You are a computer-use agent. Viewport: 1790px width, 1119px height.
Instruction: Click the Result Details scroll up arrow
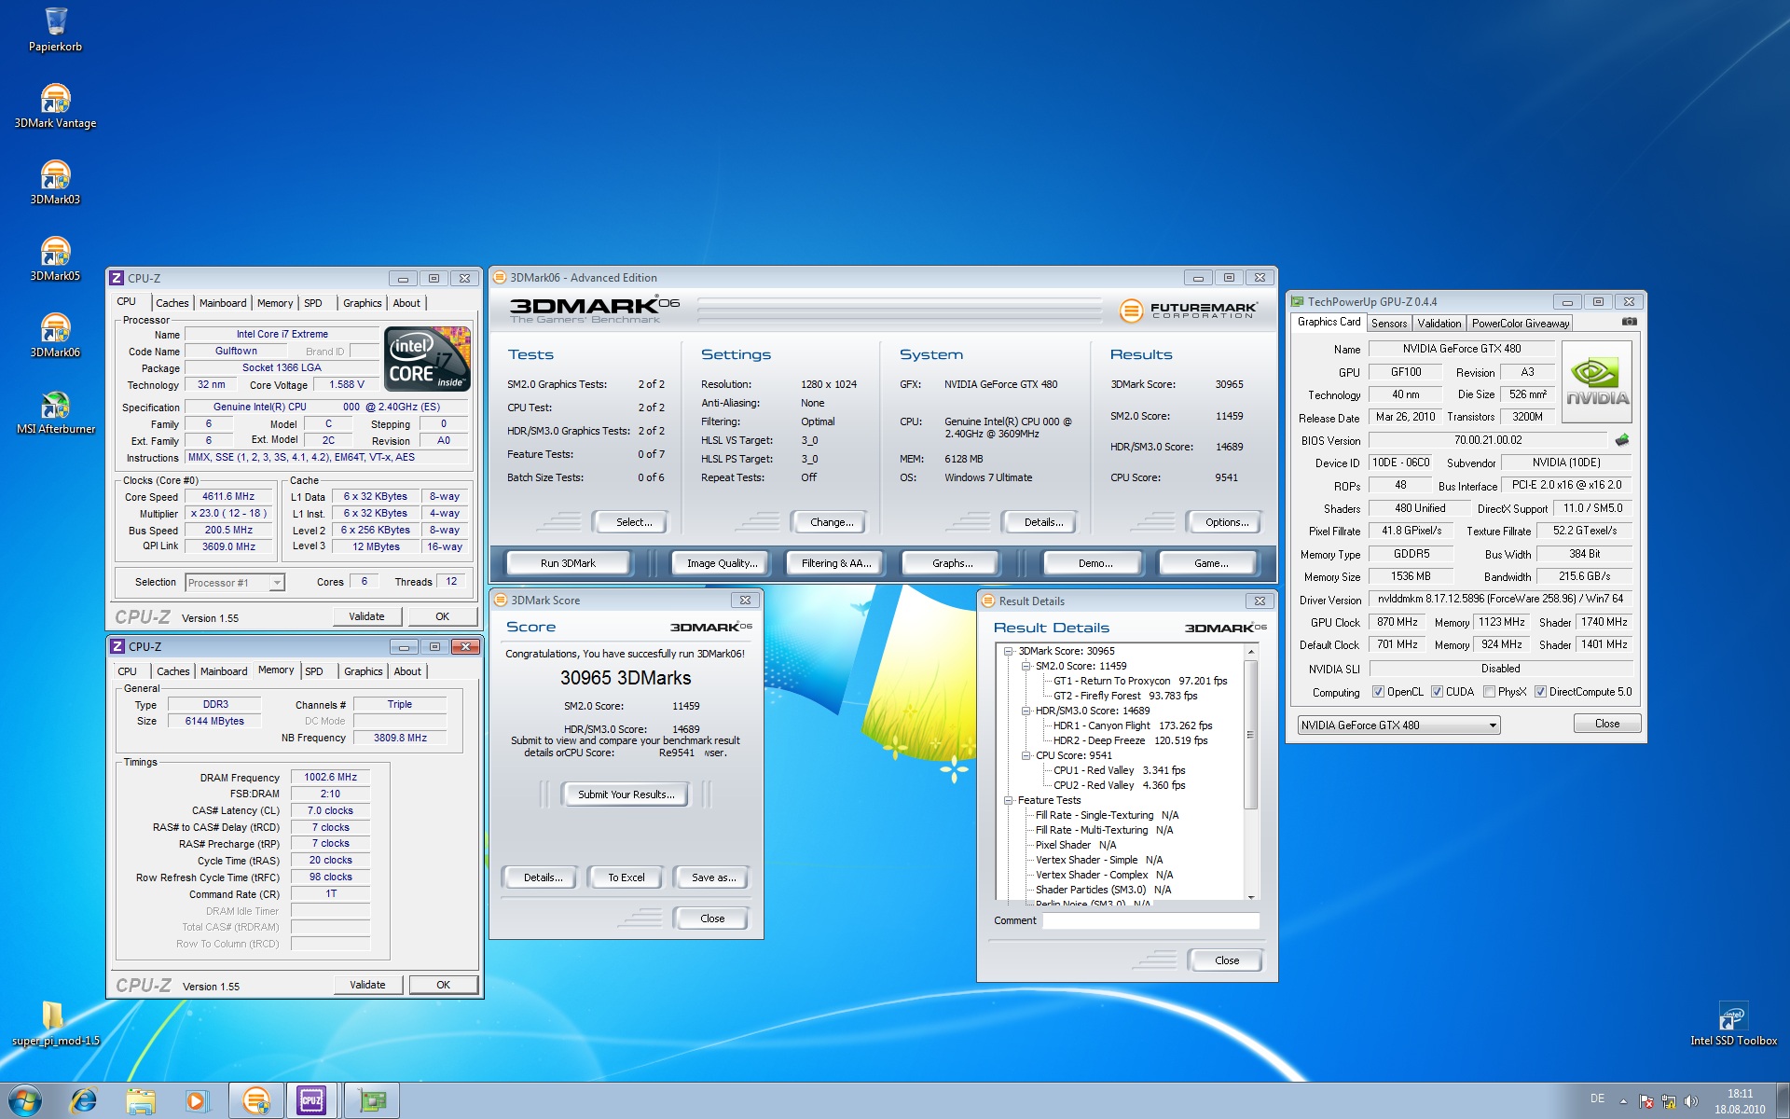tap(1251, 652)
